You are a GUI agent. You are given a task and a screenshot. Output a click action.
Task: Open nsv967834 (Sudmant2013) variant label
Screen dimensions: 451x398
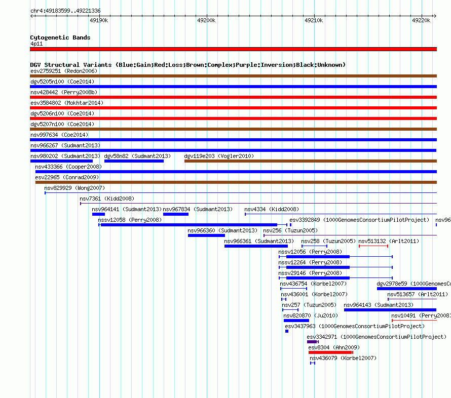(x=198, y=209)
